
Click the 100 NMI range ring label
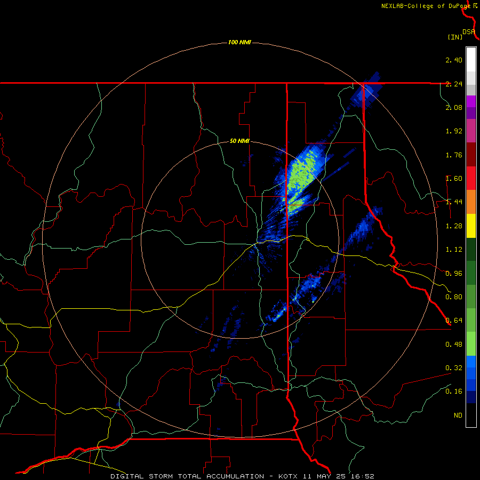point(239,42)
